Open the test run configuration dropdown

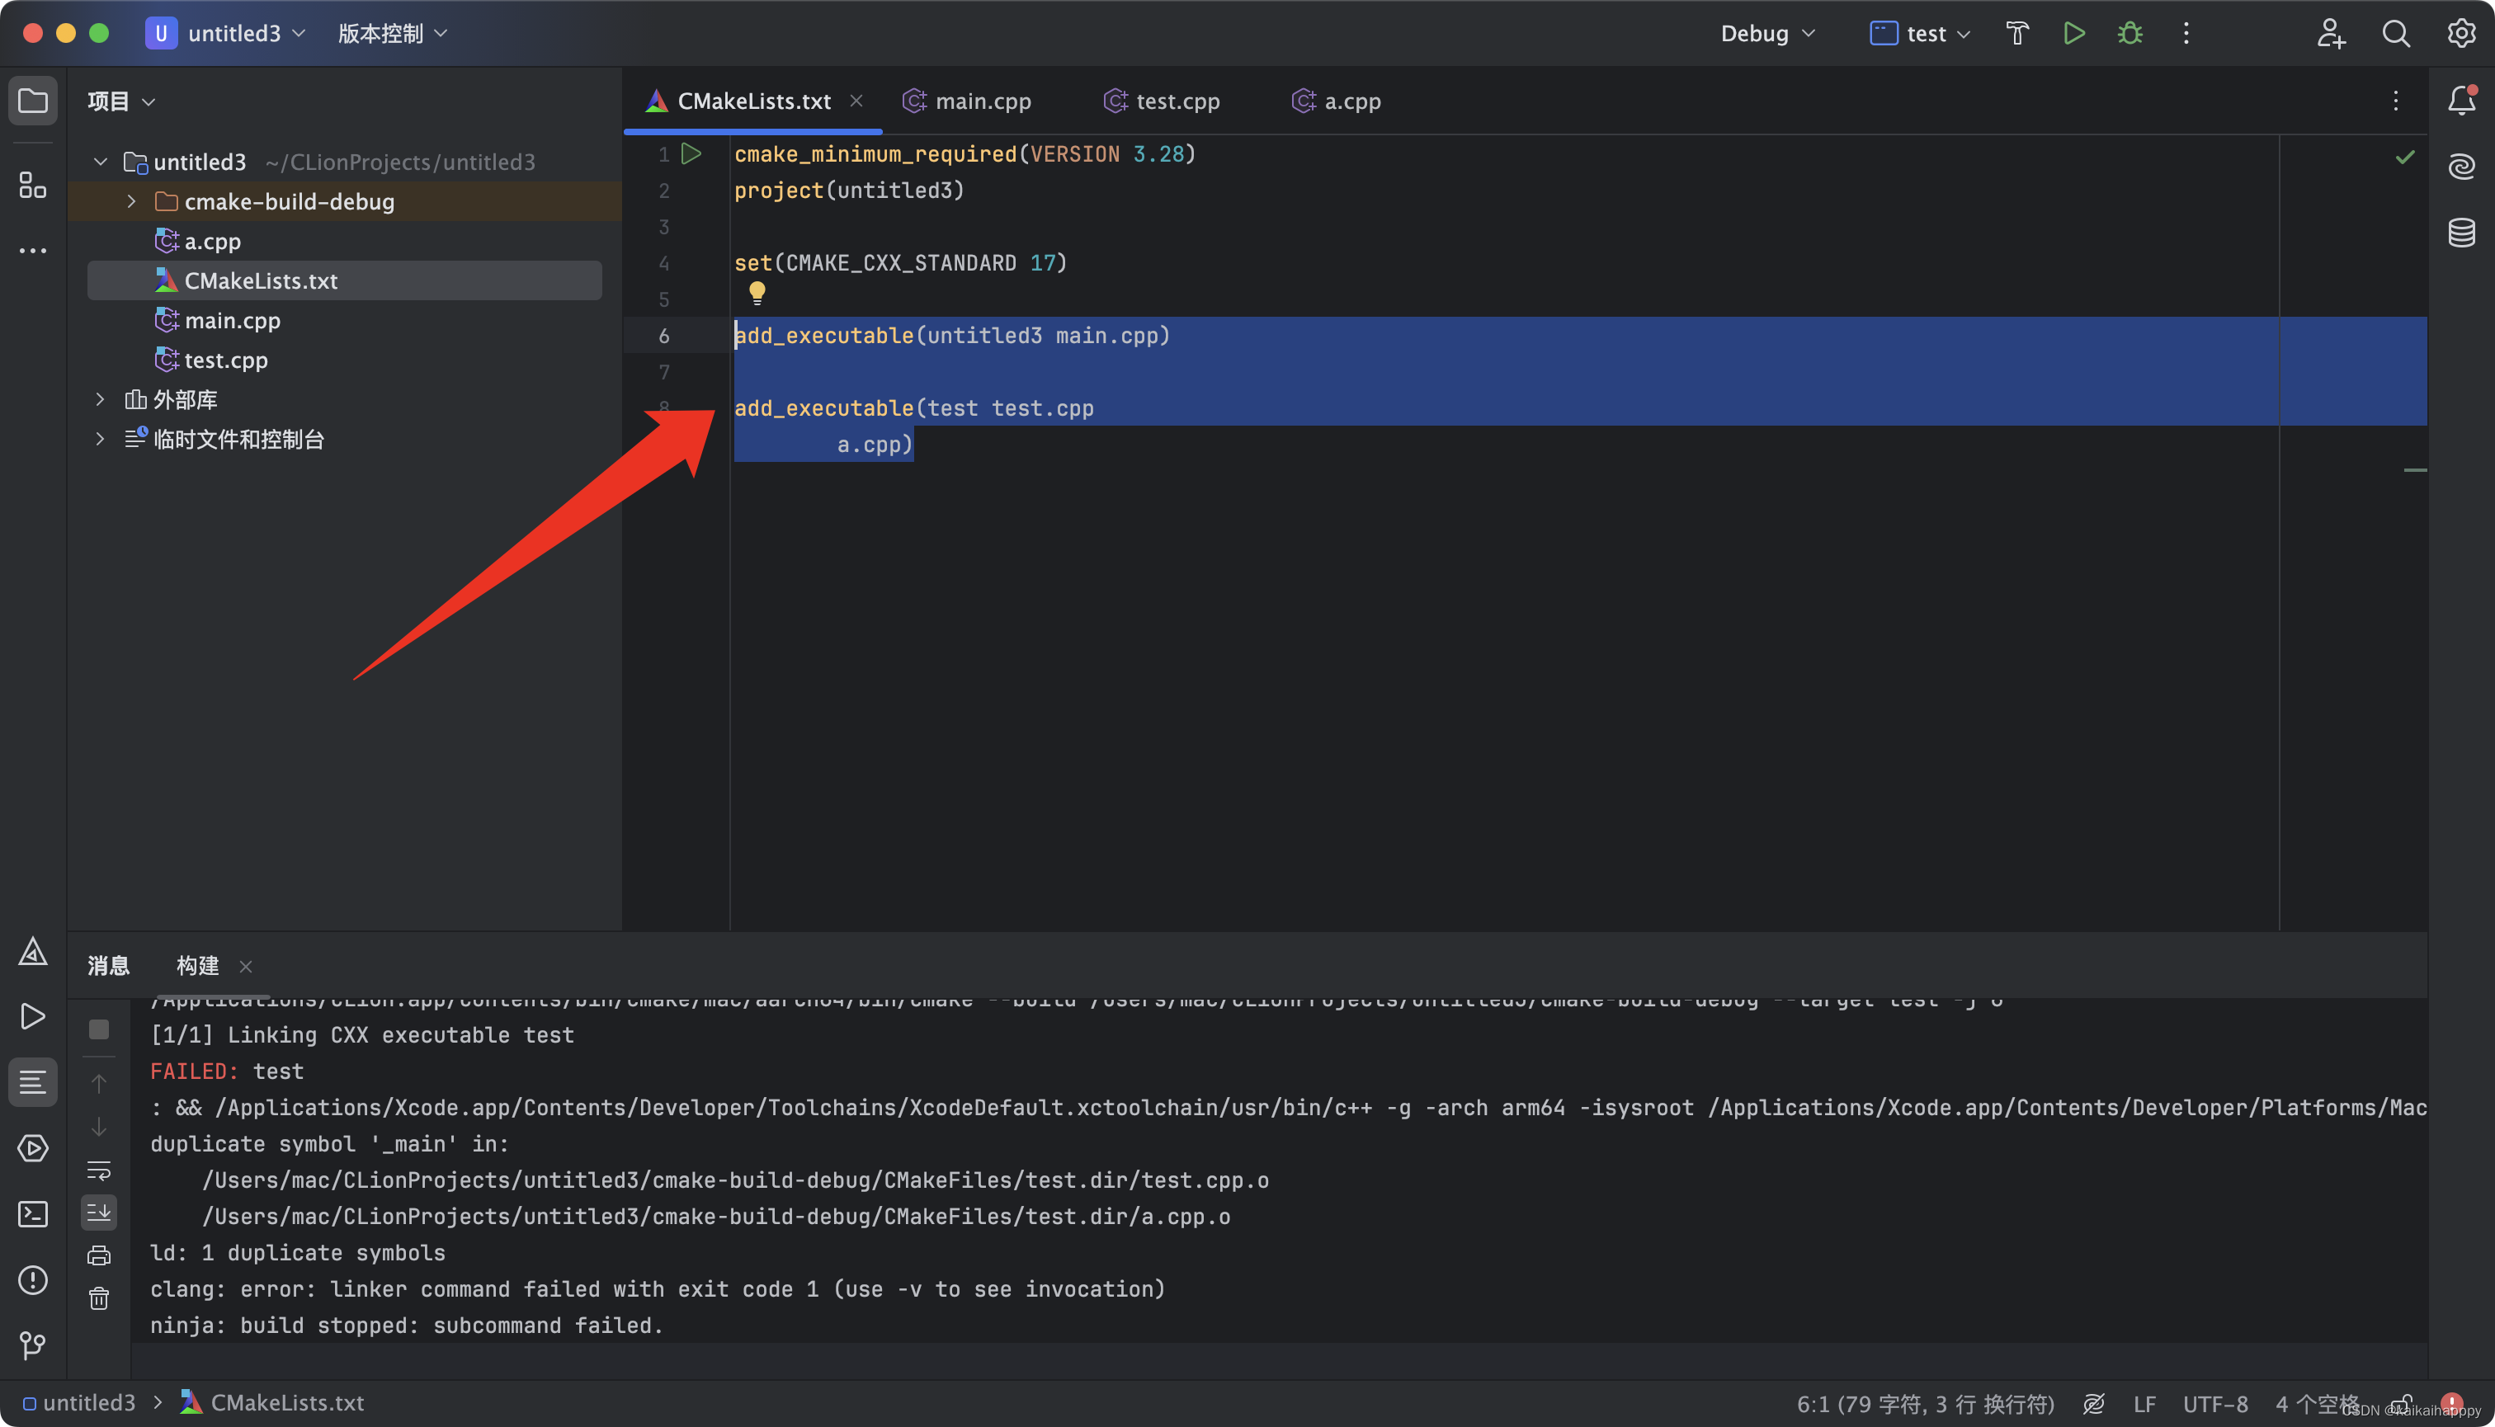[x=1921, y=33]
